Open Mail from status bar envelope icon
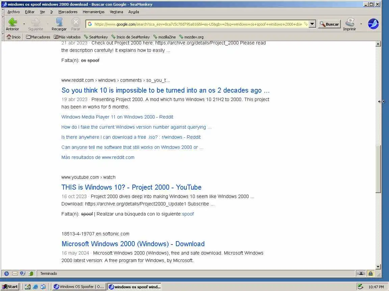 (15, 273)
